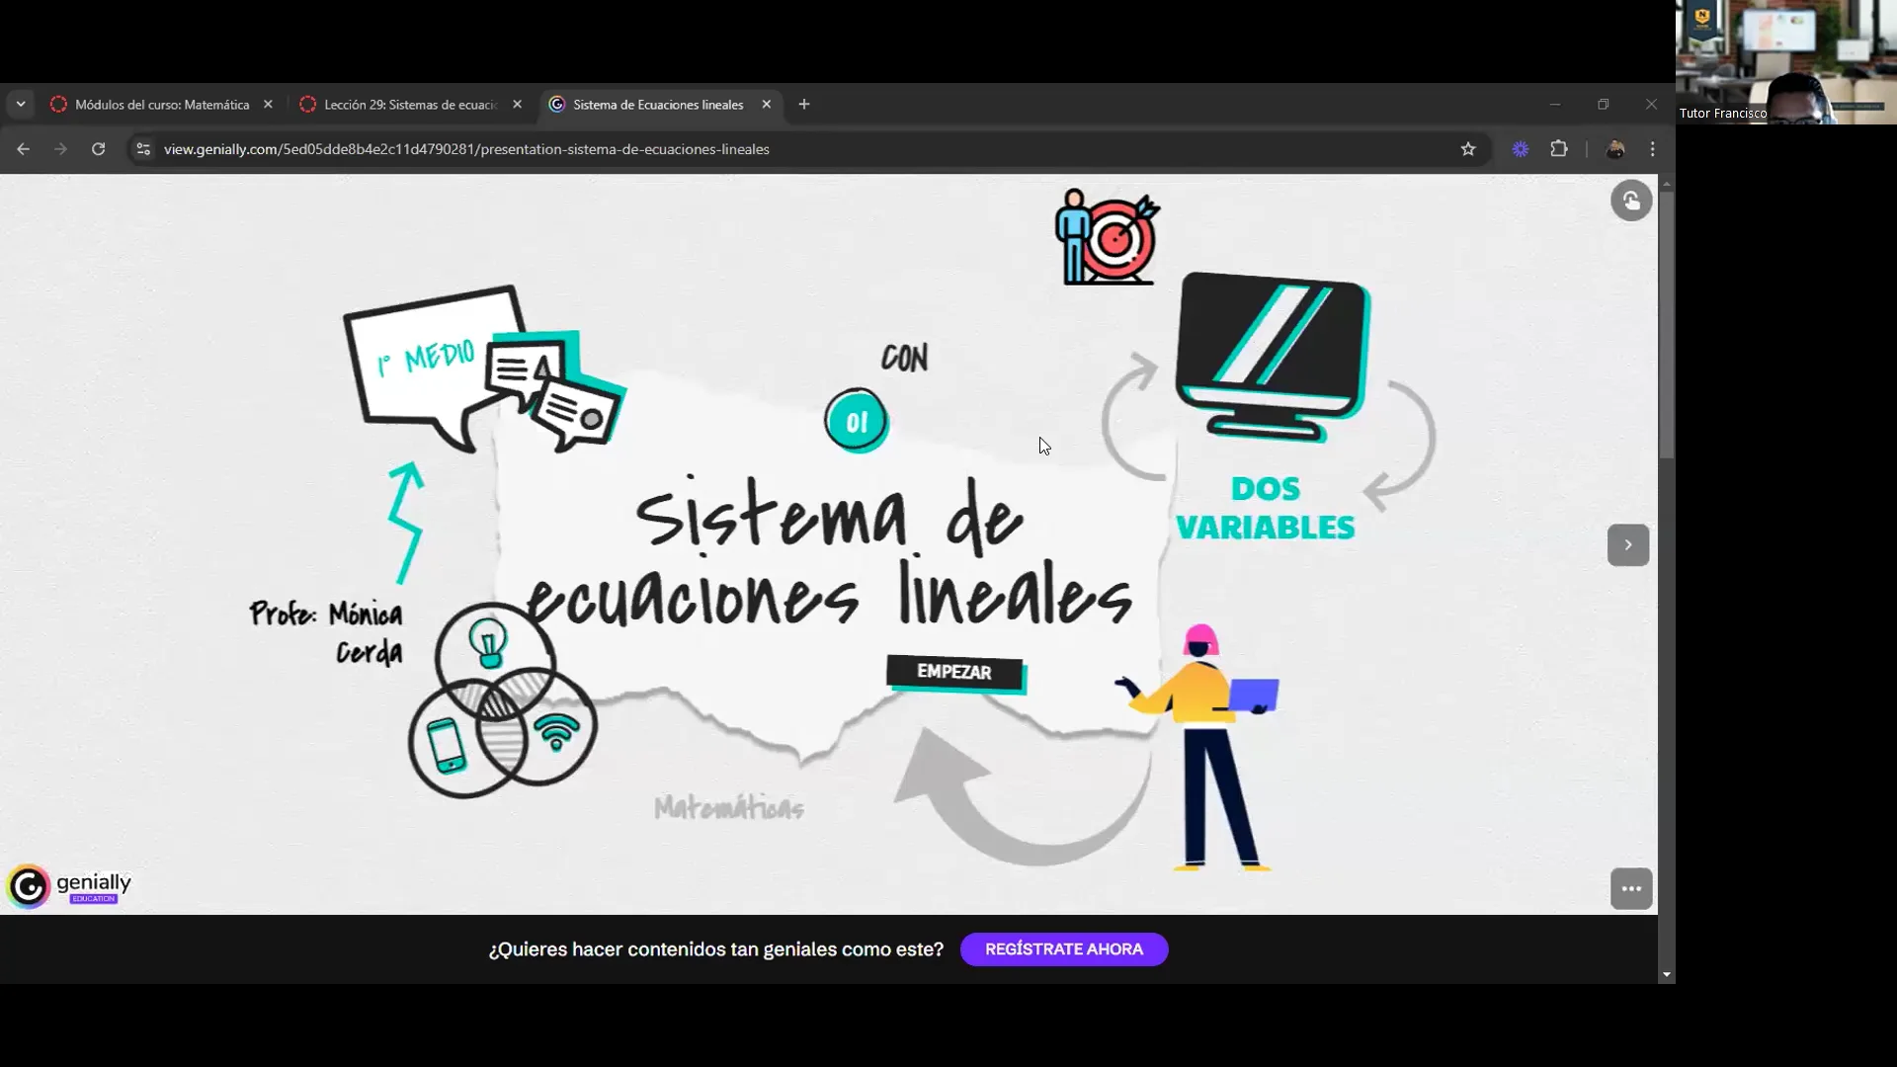Open the tab search chevron
Viewport: 1897px width, 1067px height.
click(21, 104)
